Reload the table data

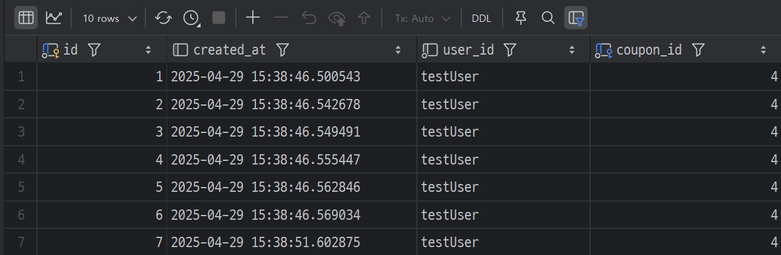pos(163,18)
